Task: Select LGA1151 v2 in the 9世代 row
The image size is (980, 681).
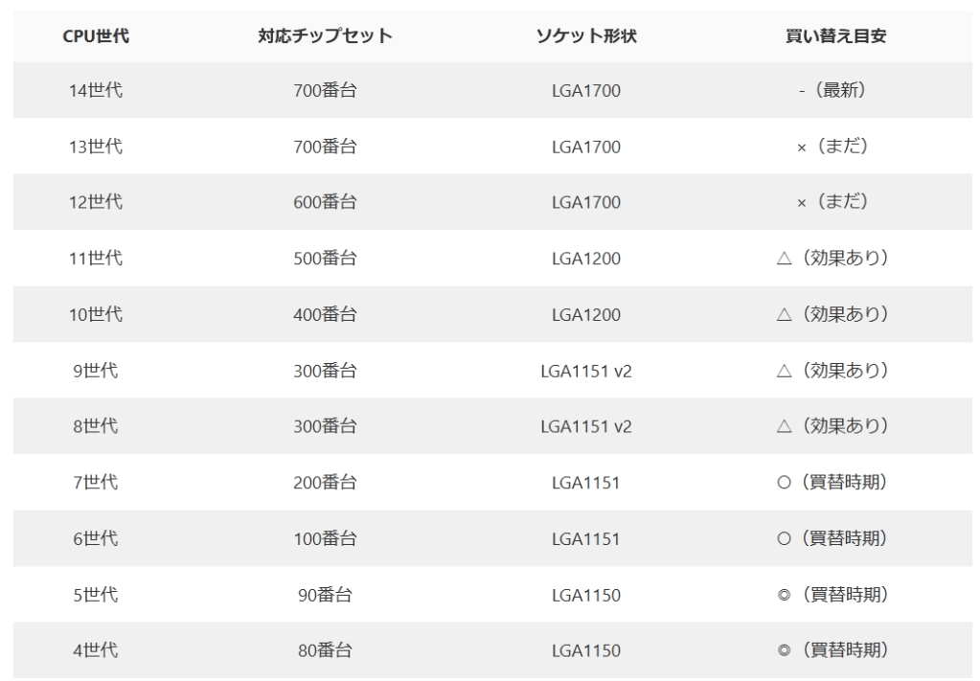Action: tap(586, 371)
